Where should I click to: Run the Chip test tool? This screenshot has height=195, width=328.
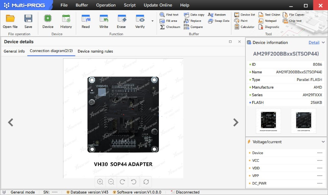[x=292, y=21]
